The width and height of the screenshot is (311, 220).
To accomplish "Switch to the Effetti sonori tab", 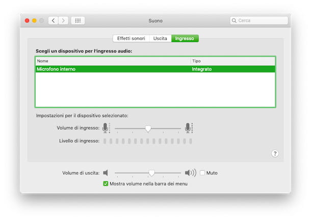I will (x=131, y=39).
